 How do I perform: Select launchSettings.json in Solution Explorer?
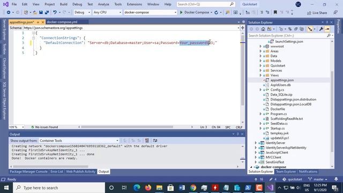pos(289,42)
